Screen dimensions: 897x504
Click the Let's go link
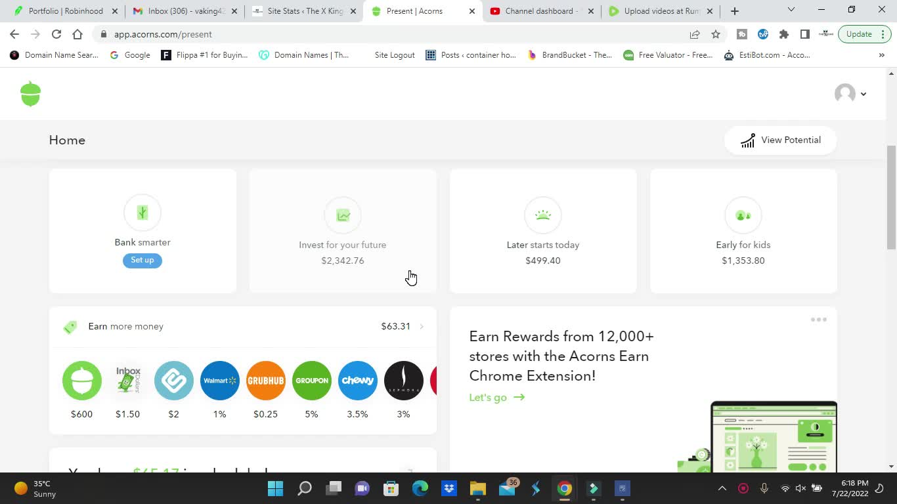(497, 397)
